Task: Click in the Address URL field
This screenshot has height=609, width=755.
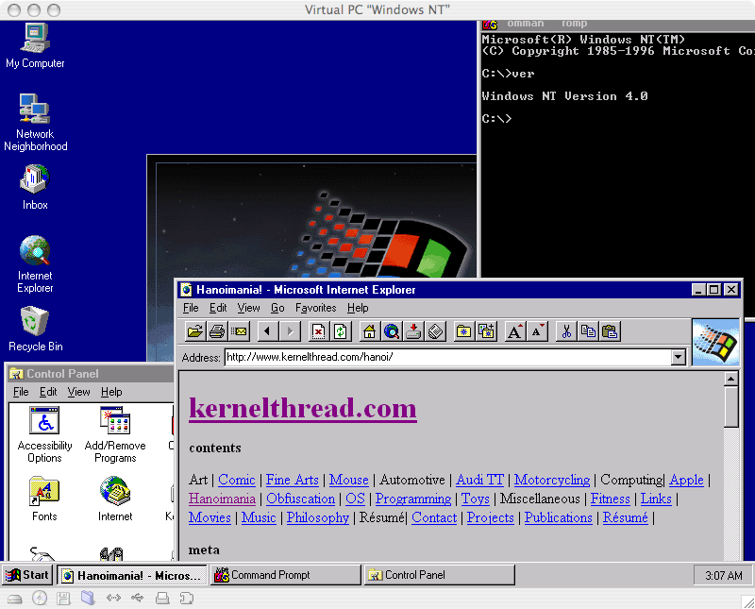Action: 447,358
